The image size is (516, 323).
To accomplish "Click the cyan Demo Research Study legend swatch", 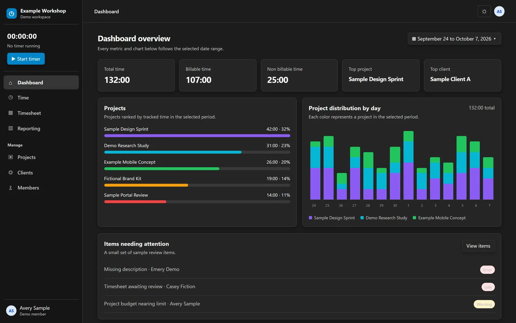I will click(362, 218).
